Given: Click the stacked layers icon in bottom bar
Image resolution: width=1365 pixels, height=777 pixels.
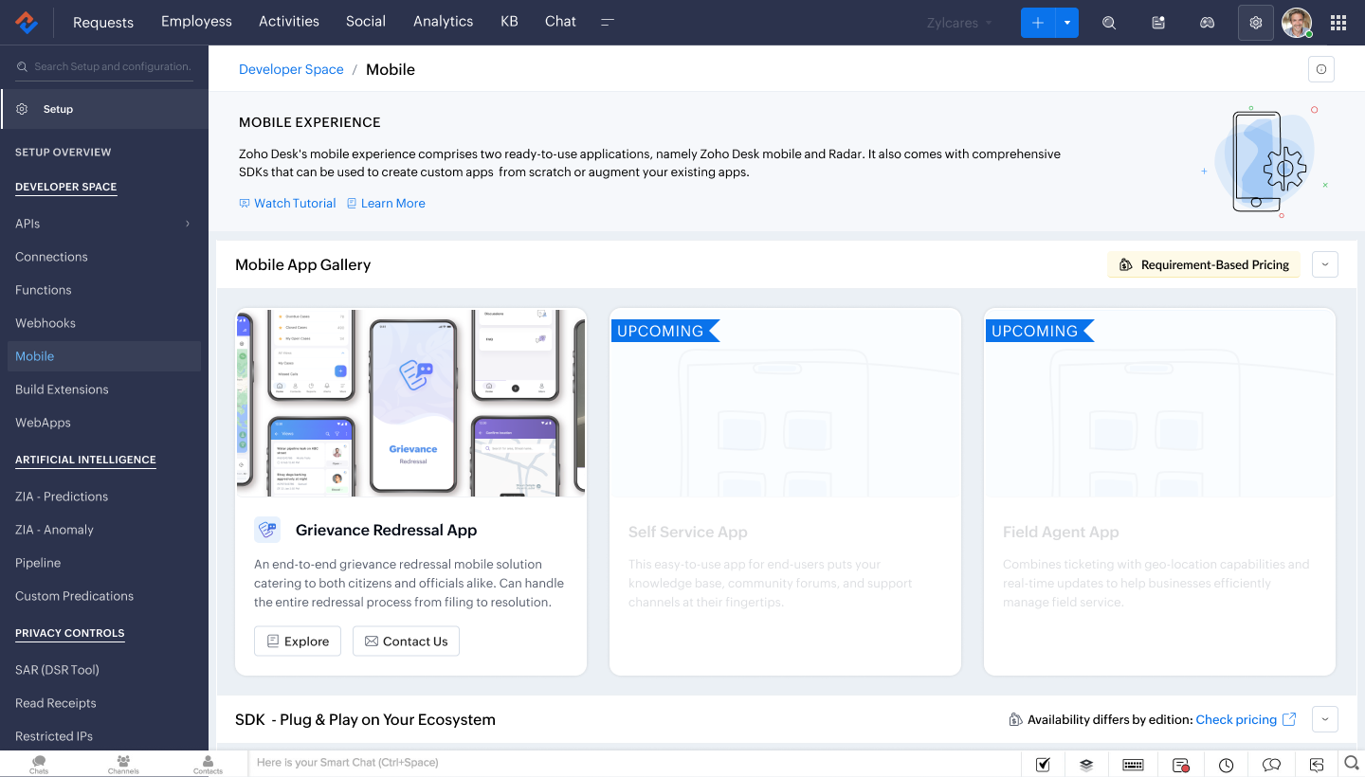Looking at the screenshot, I should 1086,765.
